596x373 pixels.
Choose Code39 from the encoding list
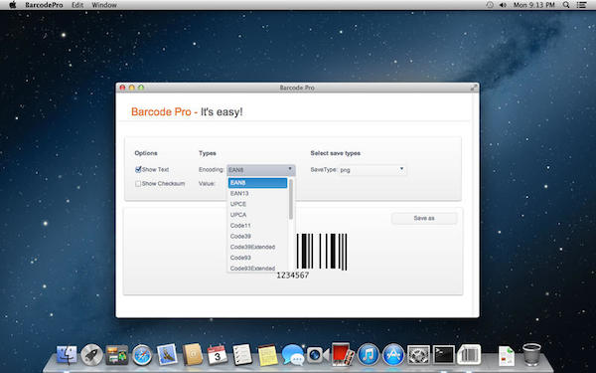pos(240,236)
